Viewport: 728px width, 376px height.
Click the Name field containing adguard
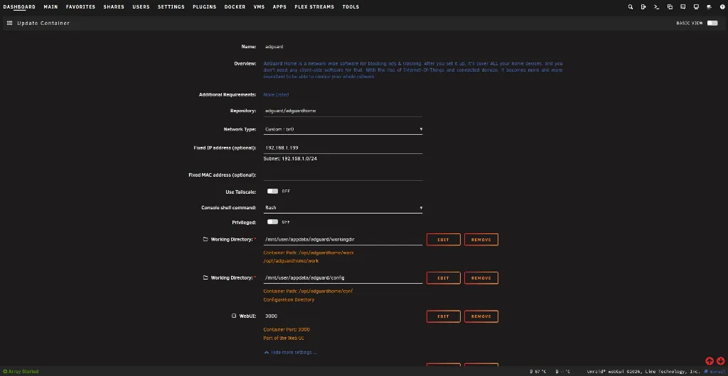pyautogui.click(x=343, y=47)
